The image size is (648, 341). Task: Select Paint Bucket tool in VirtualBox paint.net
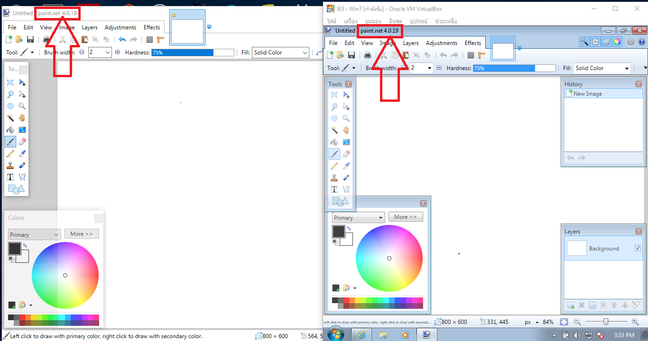pos(334,142)
